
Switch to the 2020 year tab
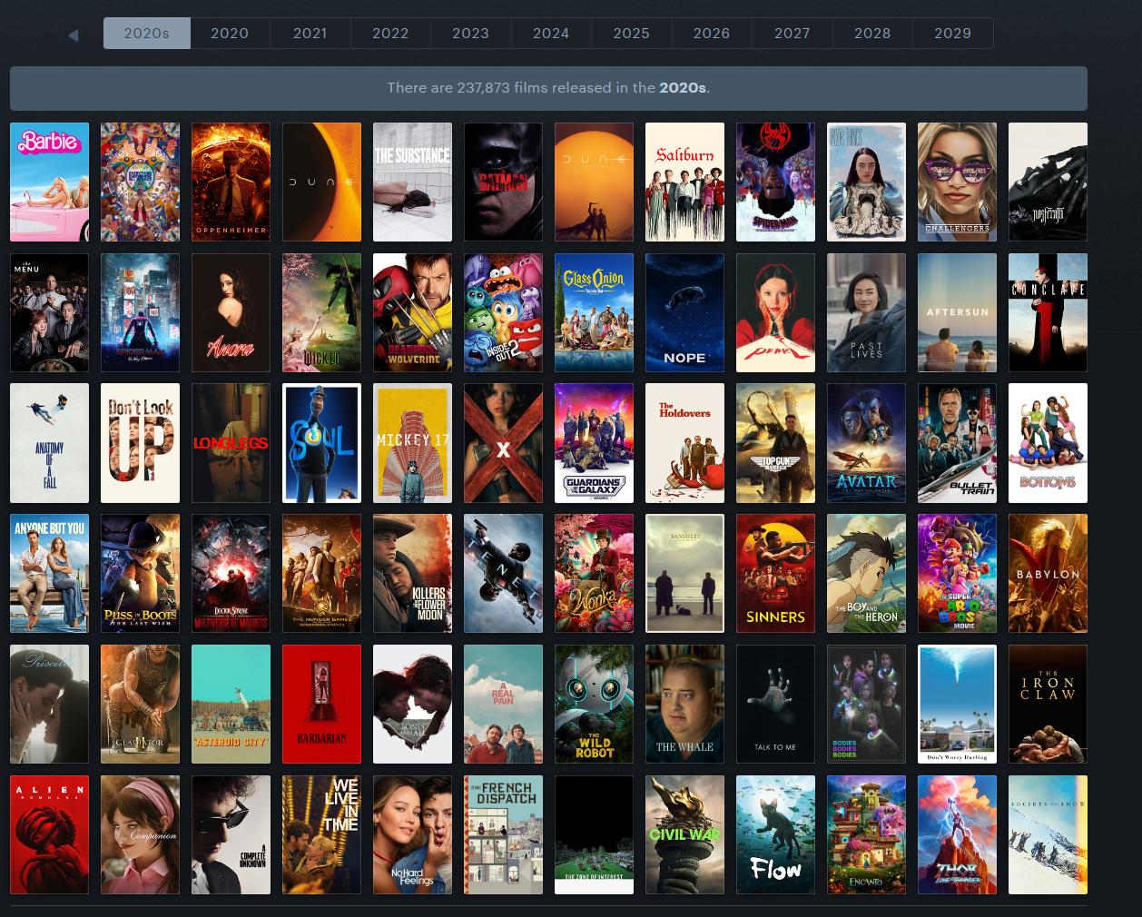coord(230,33)
